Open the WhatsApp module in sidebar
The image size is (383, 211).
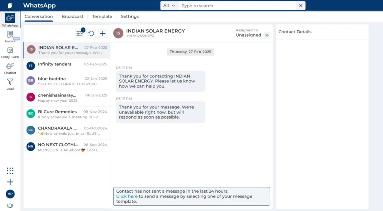pyautogui.click(x=10, y=20)
